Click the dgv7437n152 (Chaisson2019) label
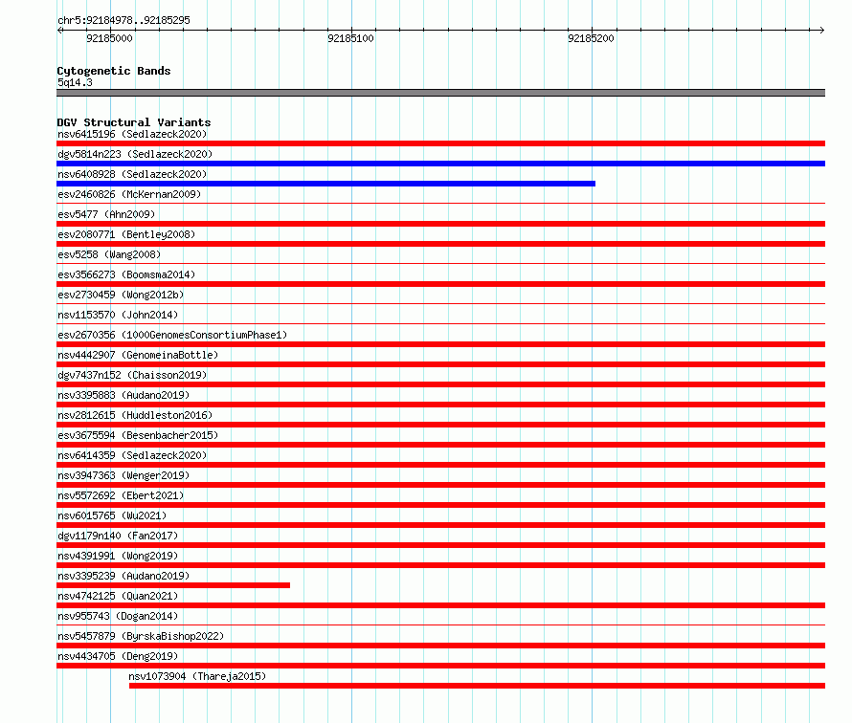Image resolution: width=852 pixels, height=723 pixels. click(132, 375)
